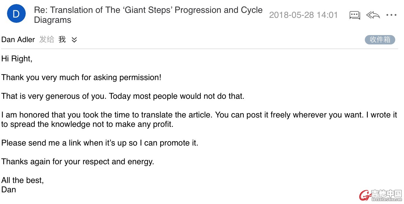Open the bbs.GuitarChina.com watermark link
This screenshot has width=404, height=204.
(x=386, y=200)
